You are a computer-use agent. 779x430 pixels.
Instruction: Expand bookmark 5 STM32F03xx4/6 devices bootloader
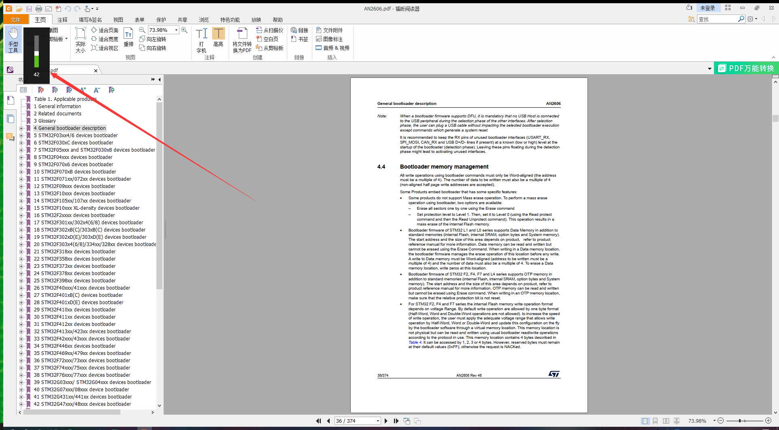click(x=21, y=136)
